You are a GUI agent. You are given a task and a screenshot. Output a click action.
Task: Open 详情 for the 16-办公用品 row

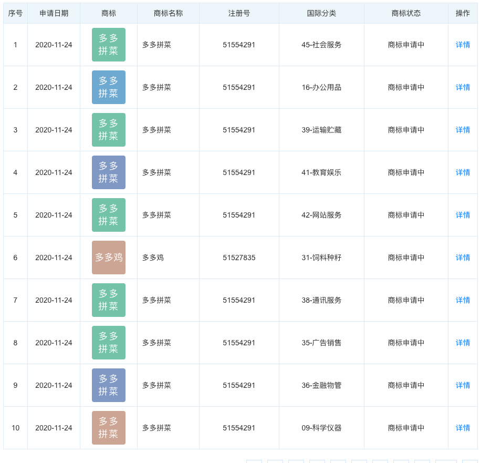[463, 87]
